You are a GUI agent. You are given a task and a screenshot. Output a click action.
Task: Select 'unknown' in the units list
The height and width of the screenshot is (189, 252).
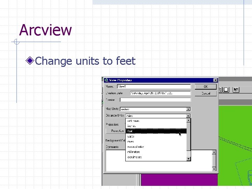[156, 121]
